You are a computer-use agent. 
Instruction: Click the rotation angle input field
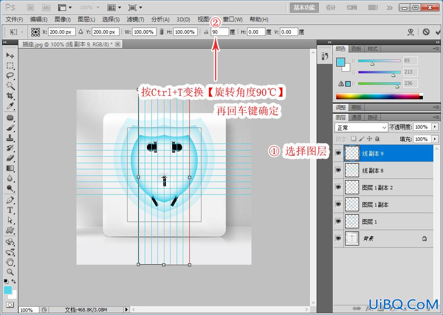(x=220, y=32)
